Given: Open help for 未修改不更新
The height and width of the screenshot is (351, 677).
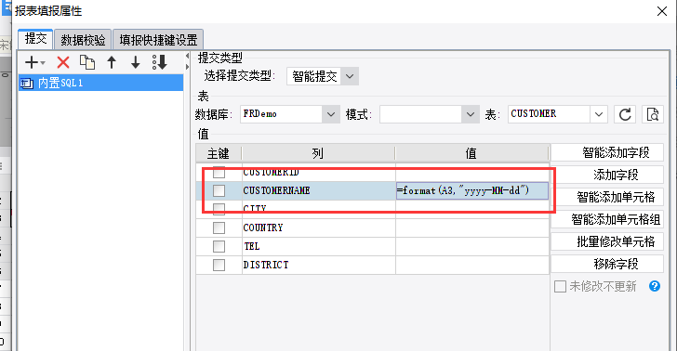Looking at the screenshot, I should (655, 286).
